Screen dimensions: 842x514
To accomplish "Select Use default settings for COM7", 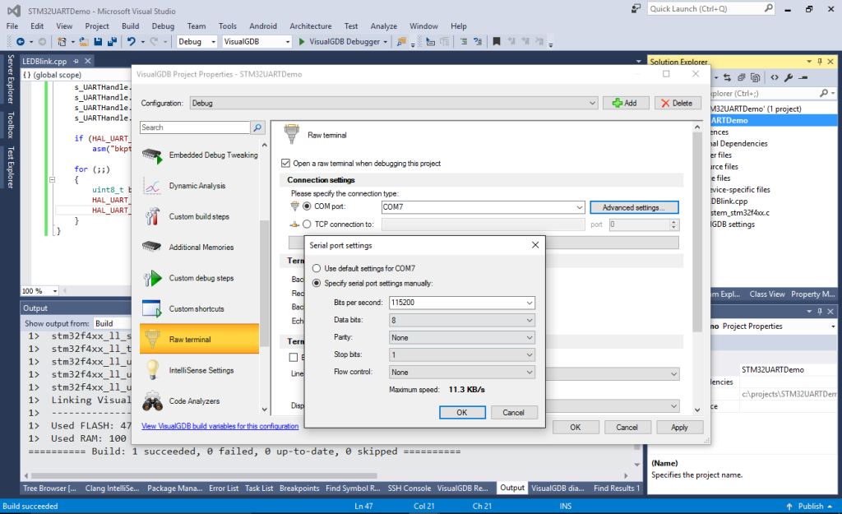I will point(317,269).
